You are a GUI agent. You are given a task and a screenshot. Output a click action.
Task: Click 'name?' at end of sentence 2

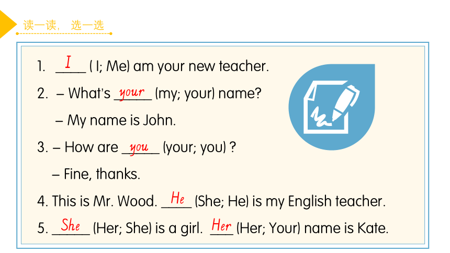(240, 94)
